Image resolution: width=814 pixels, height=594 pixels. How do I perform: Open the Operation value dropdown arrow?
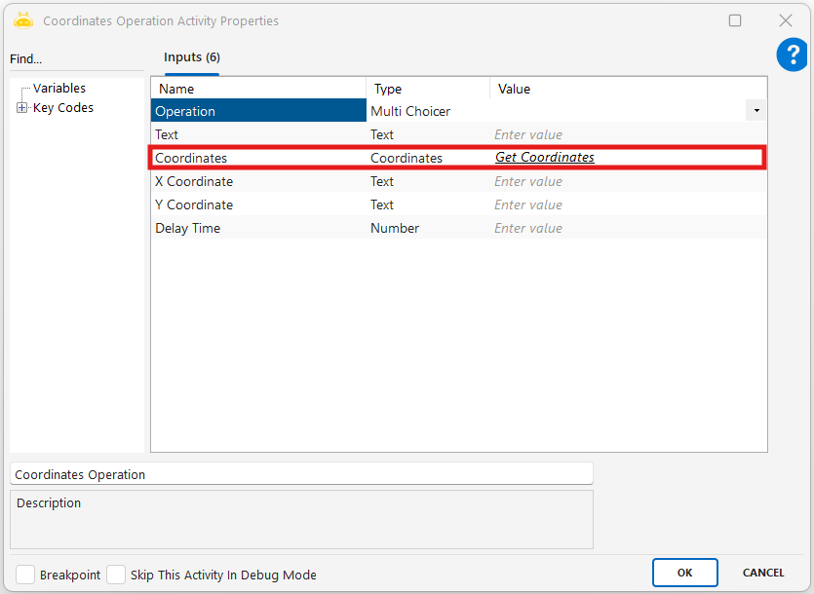pos(756,111)
